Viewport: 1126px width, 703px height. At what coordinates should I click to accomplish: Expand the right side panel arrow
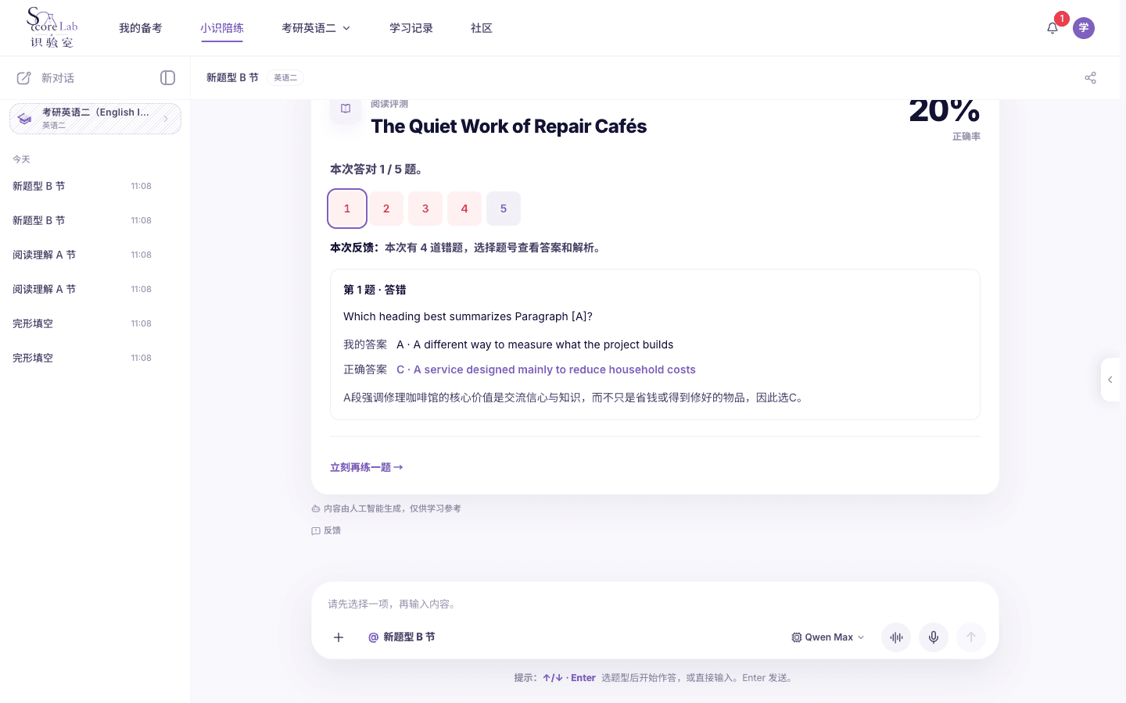[1110, 380]
